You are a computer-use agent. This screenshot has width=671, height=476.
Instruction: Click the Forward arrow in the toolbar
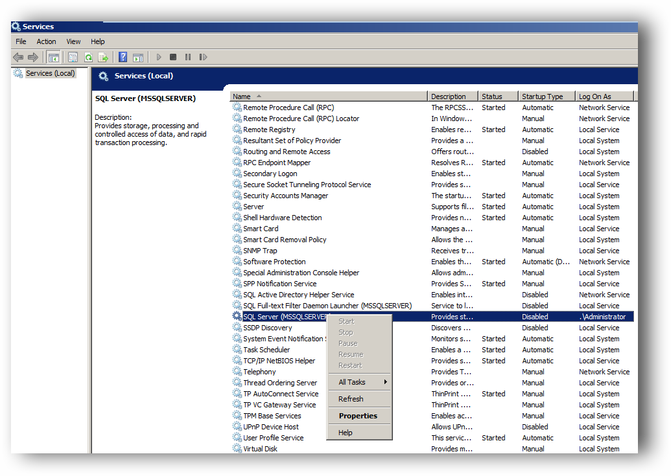33,57
